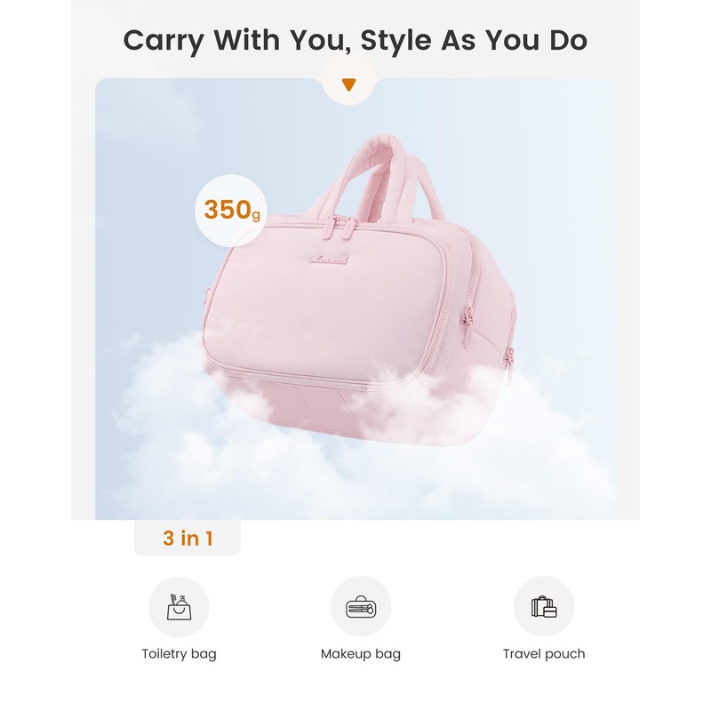
Task: Click the Toiletry bag icon
Action: (x=179, y=607)
